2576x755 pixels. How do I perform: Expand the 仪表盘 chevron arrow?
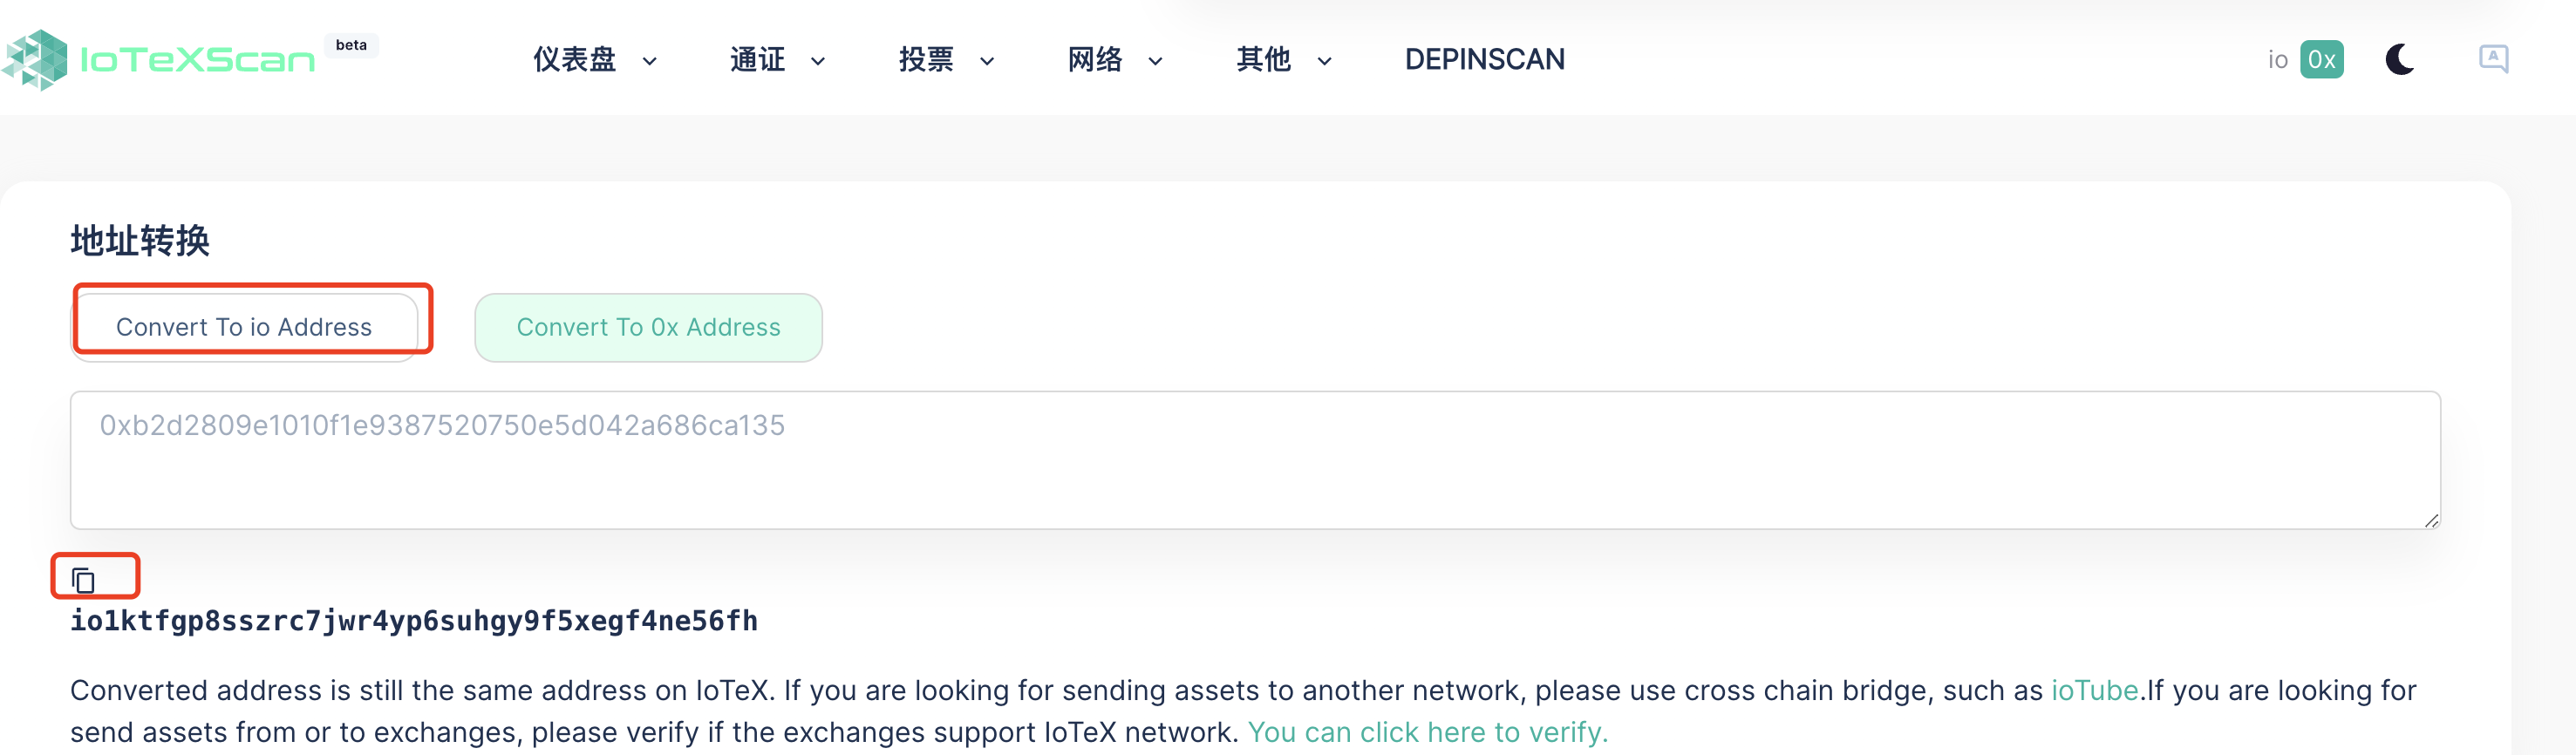(x=649, y=61)
